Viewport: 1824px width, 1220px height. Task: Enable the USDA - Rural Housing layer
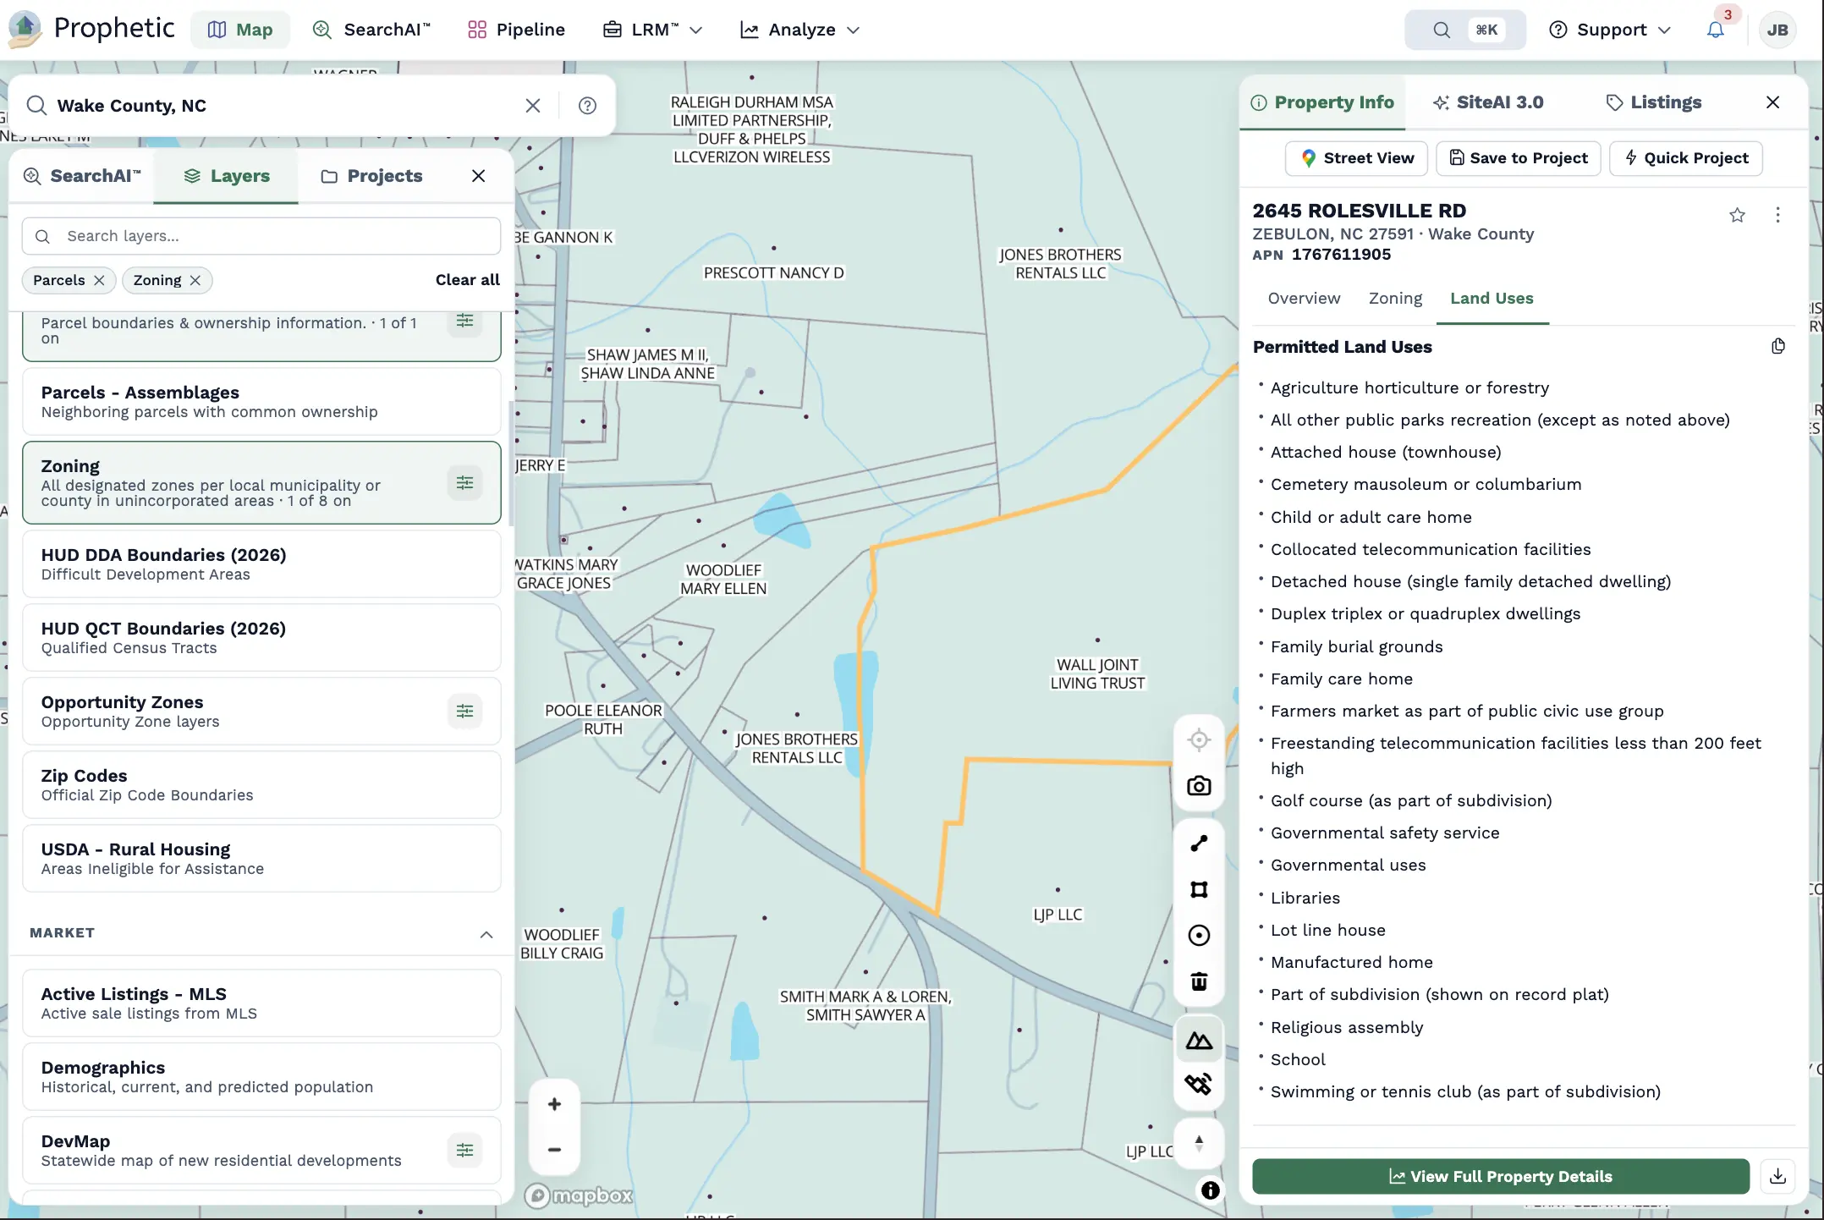point(261,859)
